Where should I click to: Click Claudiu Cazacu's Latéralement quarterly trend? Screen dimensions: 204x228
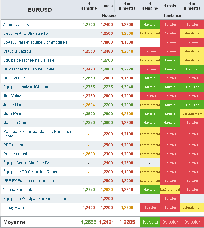[x=192, y=51]
